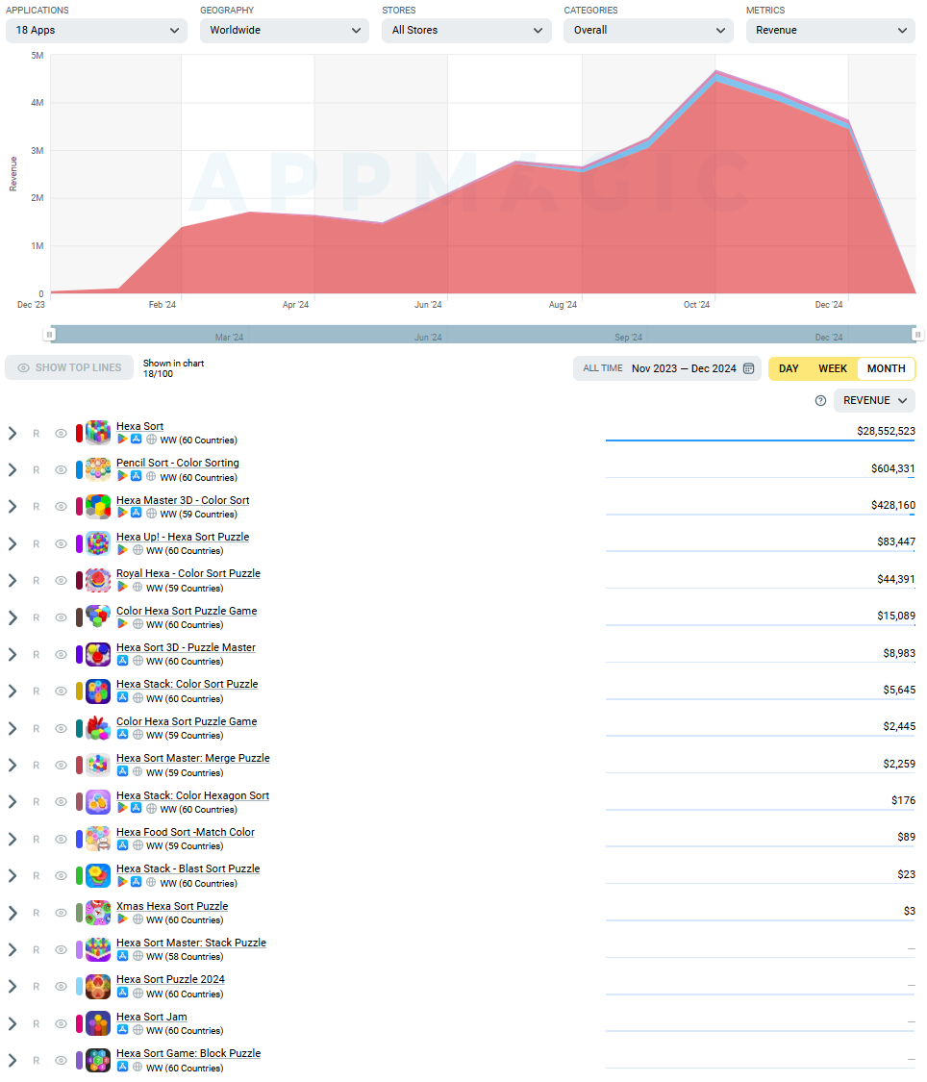Viewport: 927px width, 1082px height.
Task: Expand the Hexa Sort Game: Block Puzzle row
Action: pyautogui.click(x=13, y=1060)
